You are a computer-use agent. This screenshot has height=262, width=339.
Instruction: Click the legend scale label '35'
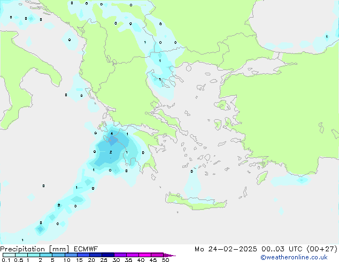coord(128,260)
